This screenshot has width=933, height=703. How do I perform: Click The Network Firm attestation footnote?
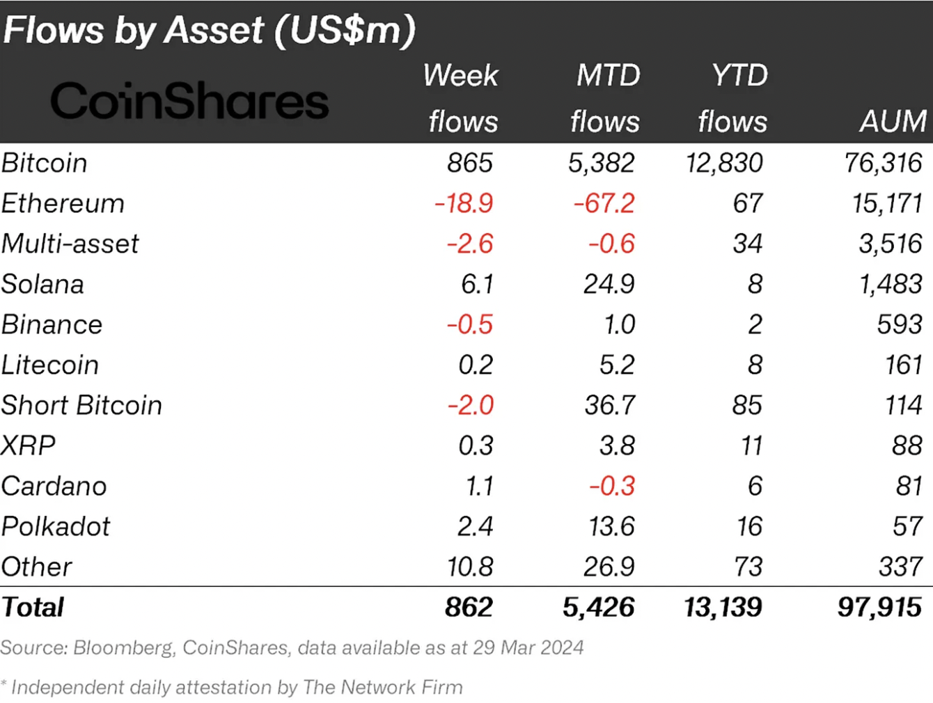point(233,688)
